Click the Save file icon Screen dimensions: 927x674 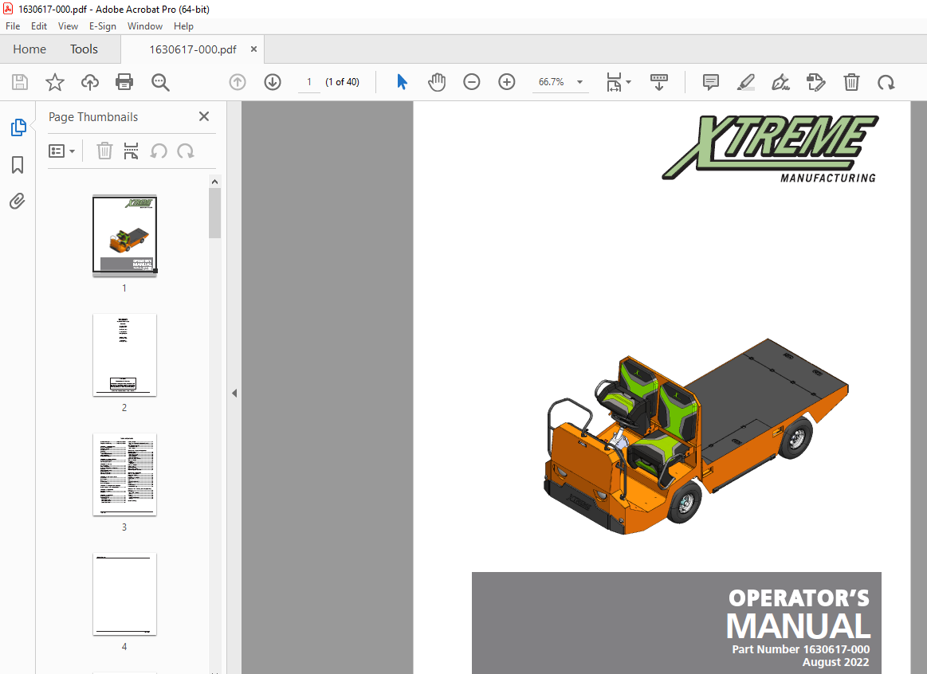coord(20,82)
